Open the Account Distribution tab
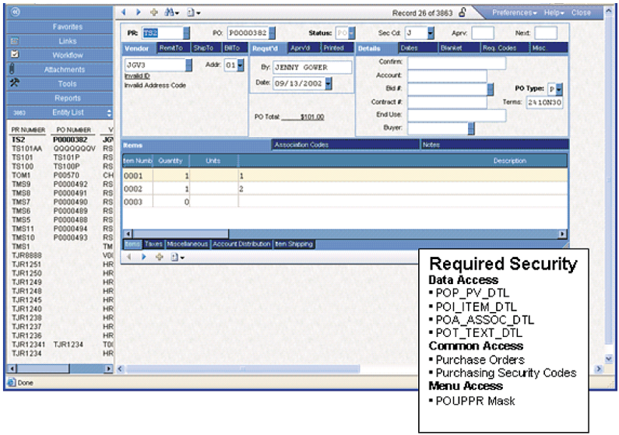Image resolution: width=619 pixels, height=435 pixels. tap(241, 244)
